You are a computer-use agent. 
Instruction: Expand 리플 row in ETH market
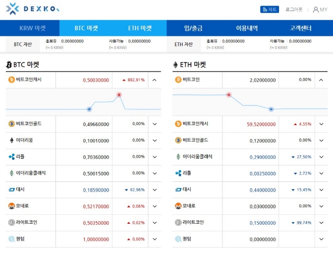[321, 173]
